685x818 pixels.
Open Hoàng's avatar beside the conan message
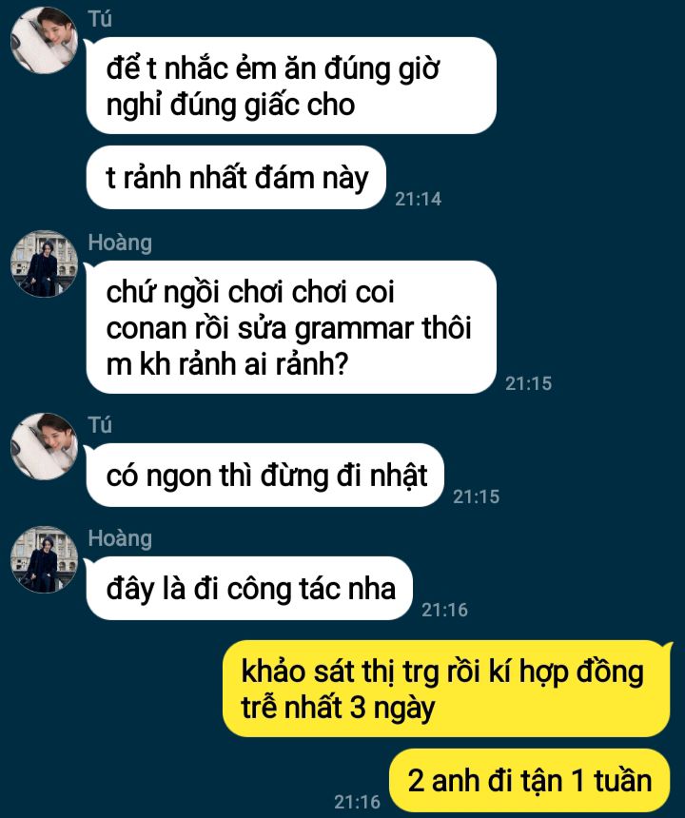click(x=45, y=263)
